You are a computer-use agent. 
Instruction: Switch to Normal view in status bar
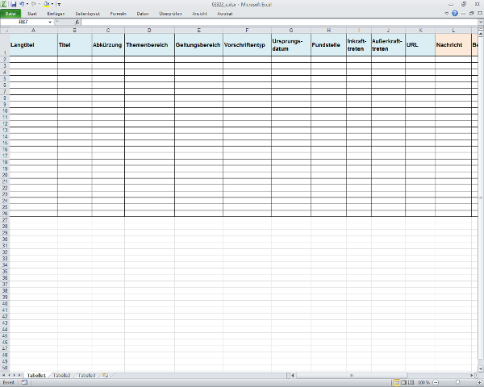tap(396, 382)
